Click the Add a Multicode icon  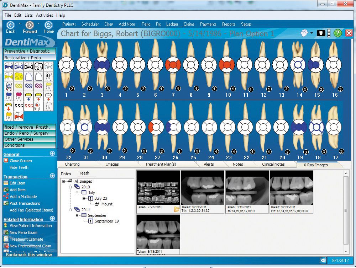point(6,197)
